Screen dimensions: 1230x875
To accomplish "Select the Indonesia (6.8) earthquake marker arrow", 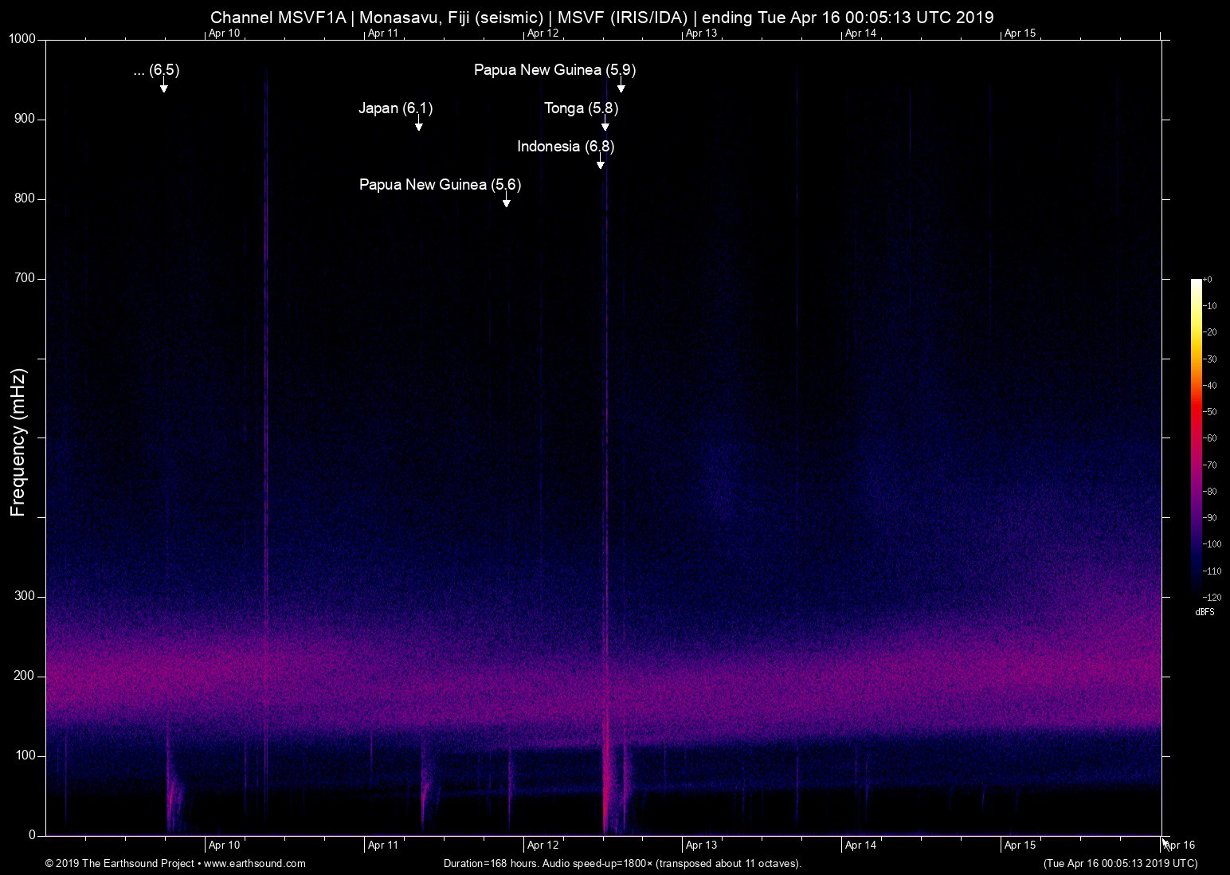I will coord(601,162).
